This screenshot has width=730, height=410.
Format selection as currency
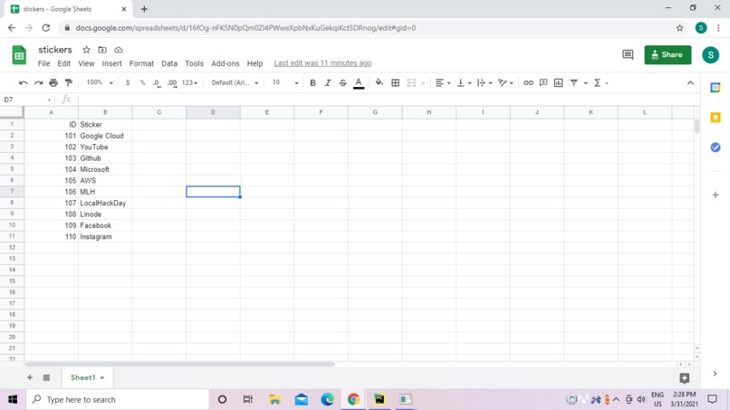128,83
